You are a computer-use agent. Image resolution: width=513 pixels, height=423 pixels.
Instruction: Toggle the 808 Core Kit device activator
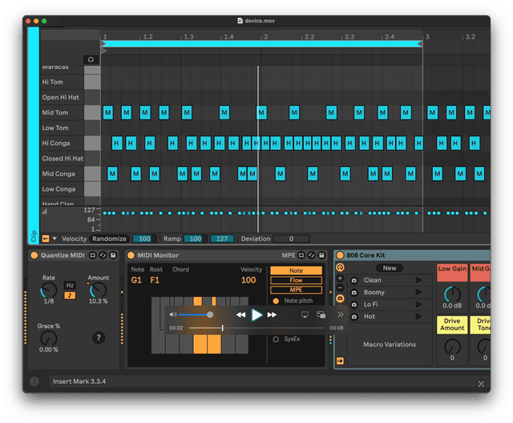(x=340, y=255)
